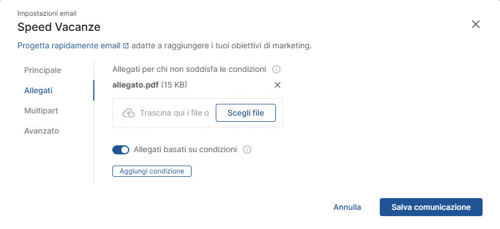
Task: Select the Allegati tab
Action: click(38, 90)
